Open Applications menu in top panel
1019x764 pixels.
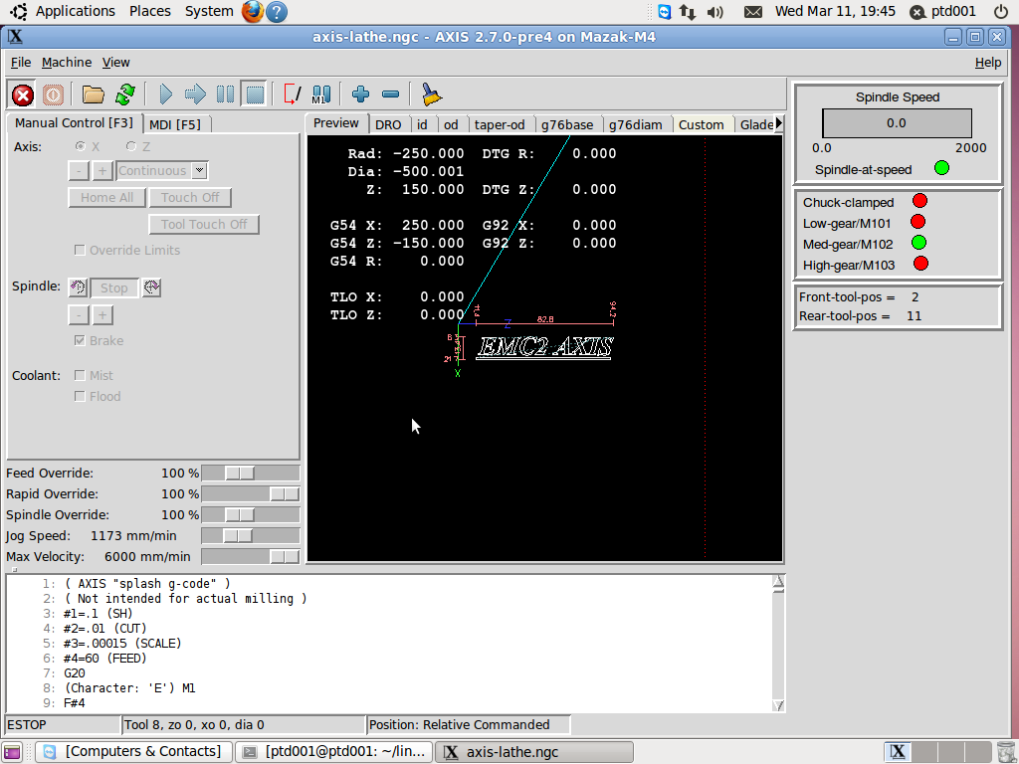pyautogui.click(x=75, y=11)
